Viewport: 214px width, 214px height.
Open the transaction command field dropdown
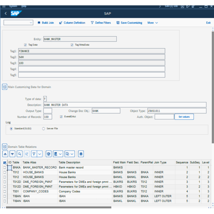click(x=31, y=23)
